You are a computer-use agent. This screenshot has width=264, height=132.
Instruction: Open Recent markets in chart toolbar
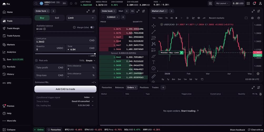pyautogui.click(x=217, y=18)
